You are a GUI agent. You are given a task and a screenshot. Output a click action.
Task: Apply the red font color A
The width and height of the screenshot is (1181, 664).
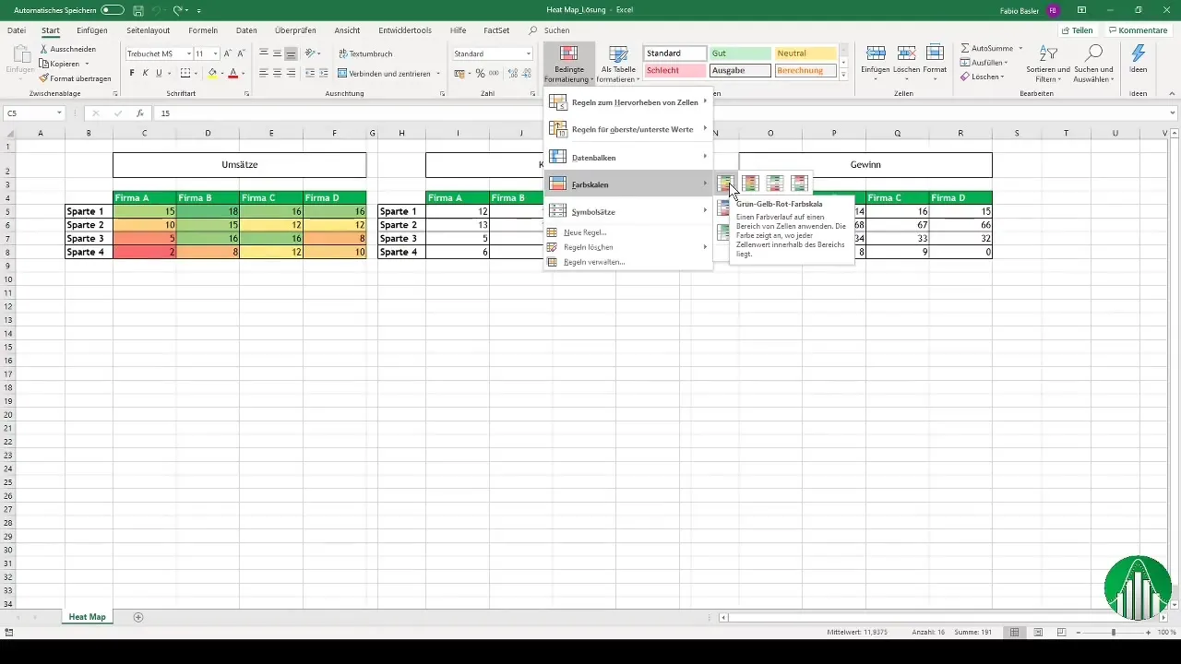coord(233,73)
